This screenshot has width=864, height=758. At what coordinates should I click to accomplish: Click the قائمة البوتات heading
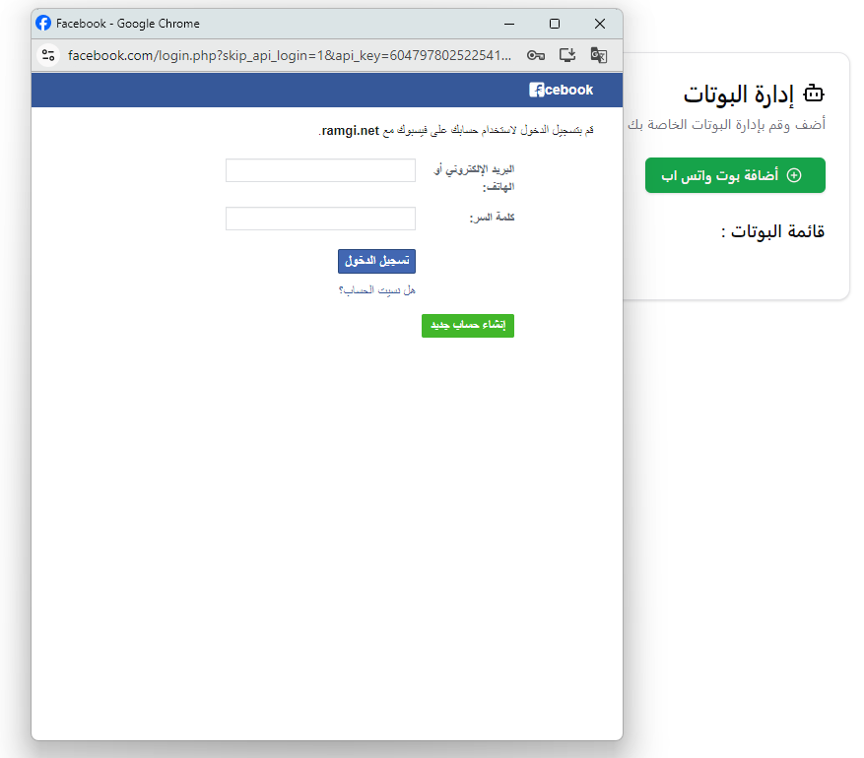[x=772, y=231]
